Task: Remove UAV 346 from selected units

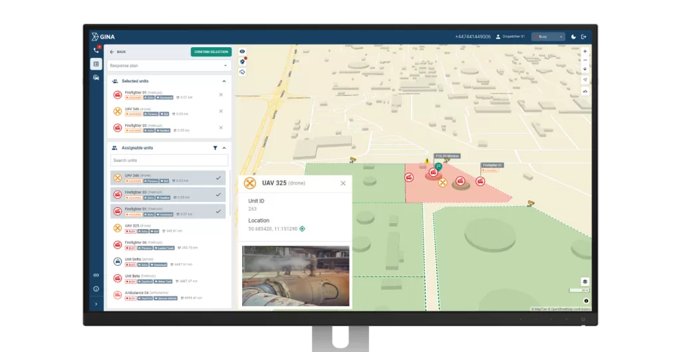Action: click(221, 112)
